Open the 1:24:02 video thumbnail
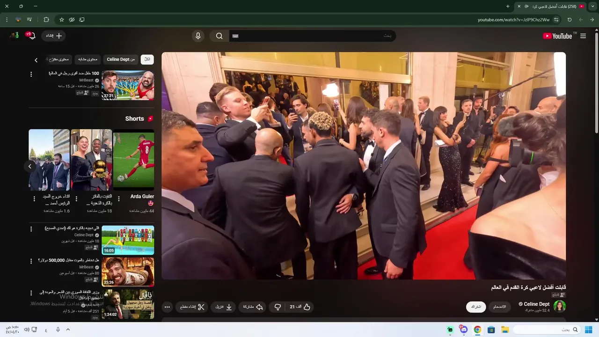599x337 pixels. 128,304
